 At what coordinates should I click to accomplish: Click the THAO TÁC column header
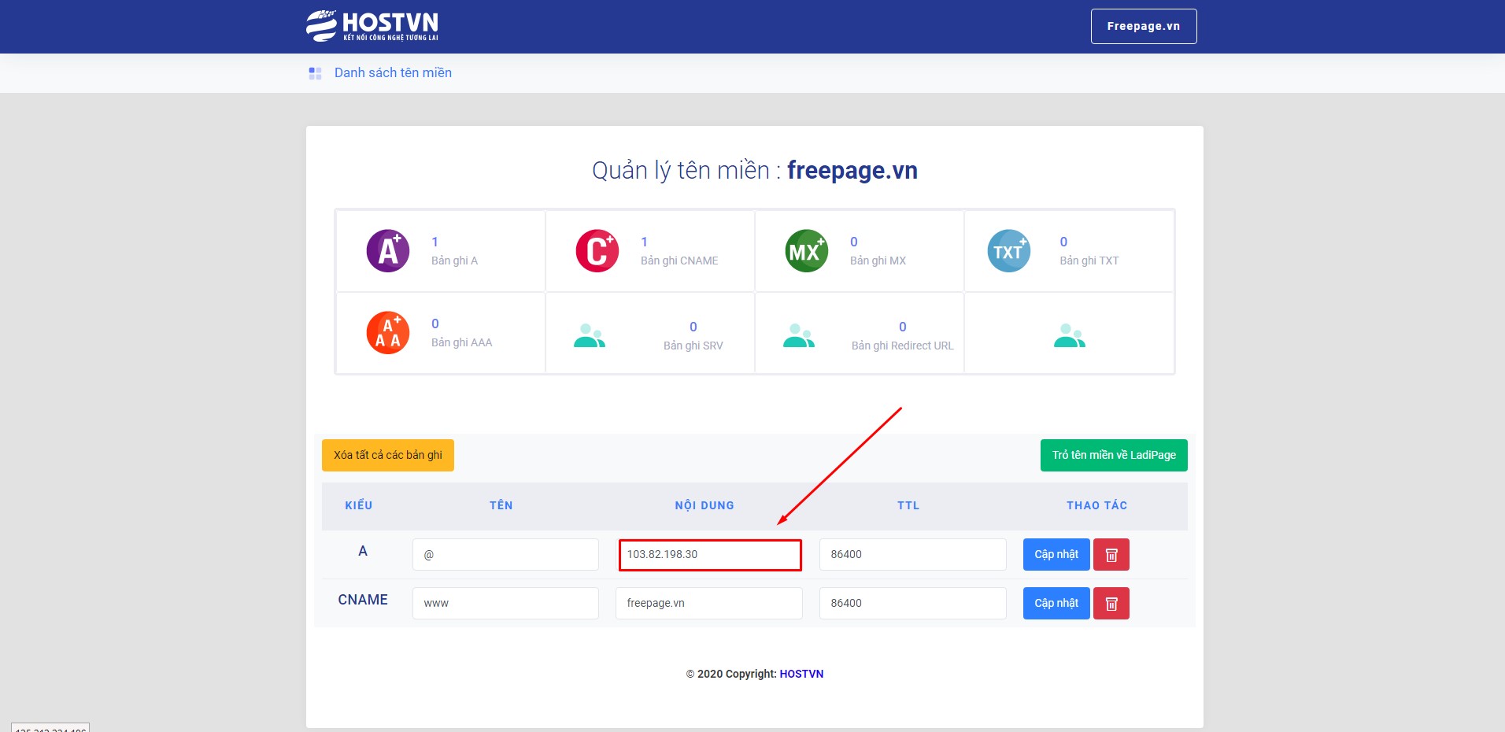point(1097,505)
